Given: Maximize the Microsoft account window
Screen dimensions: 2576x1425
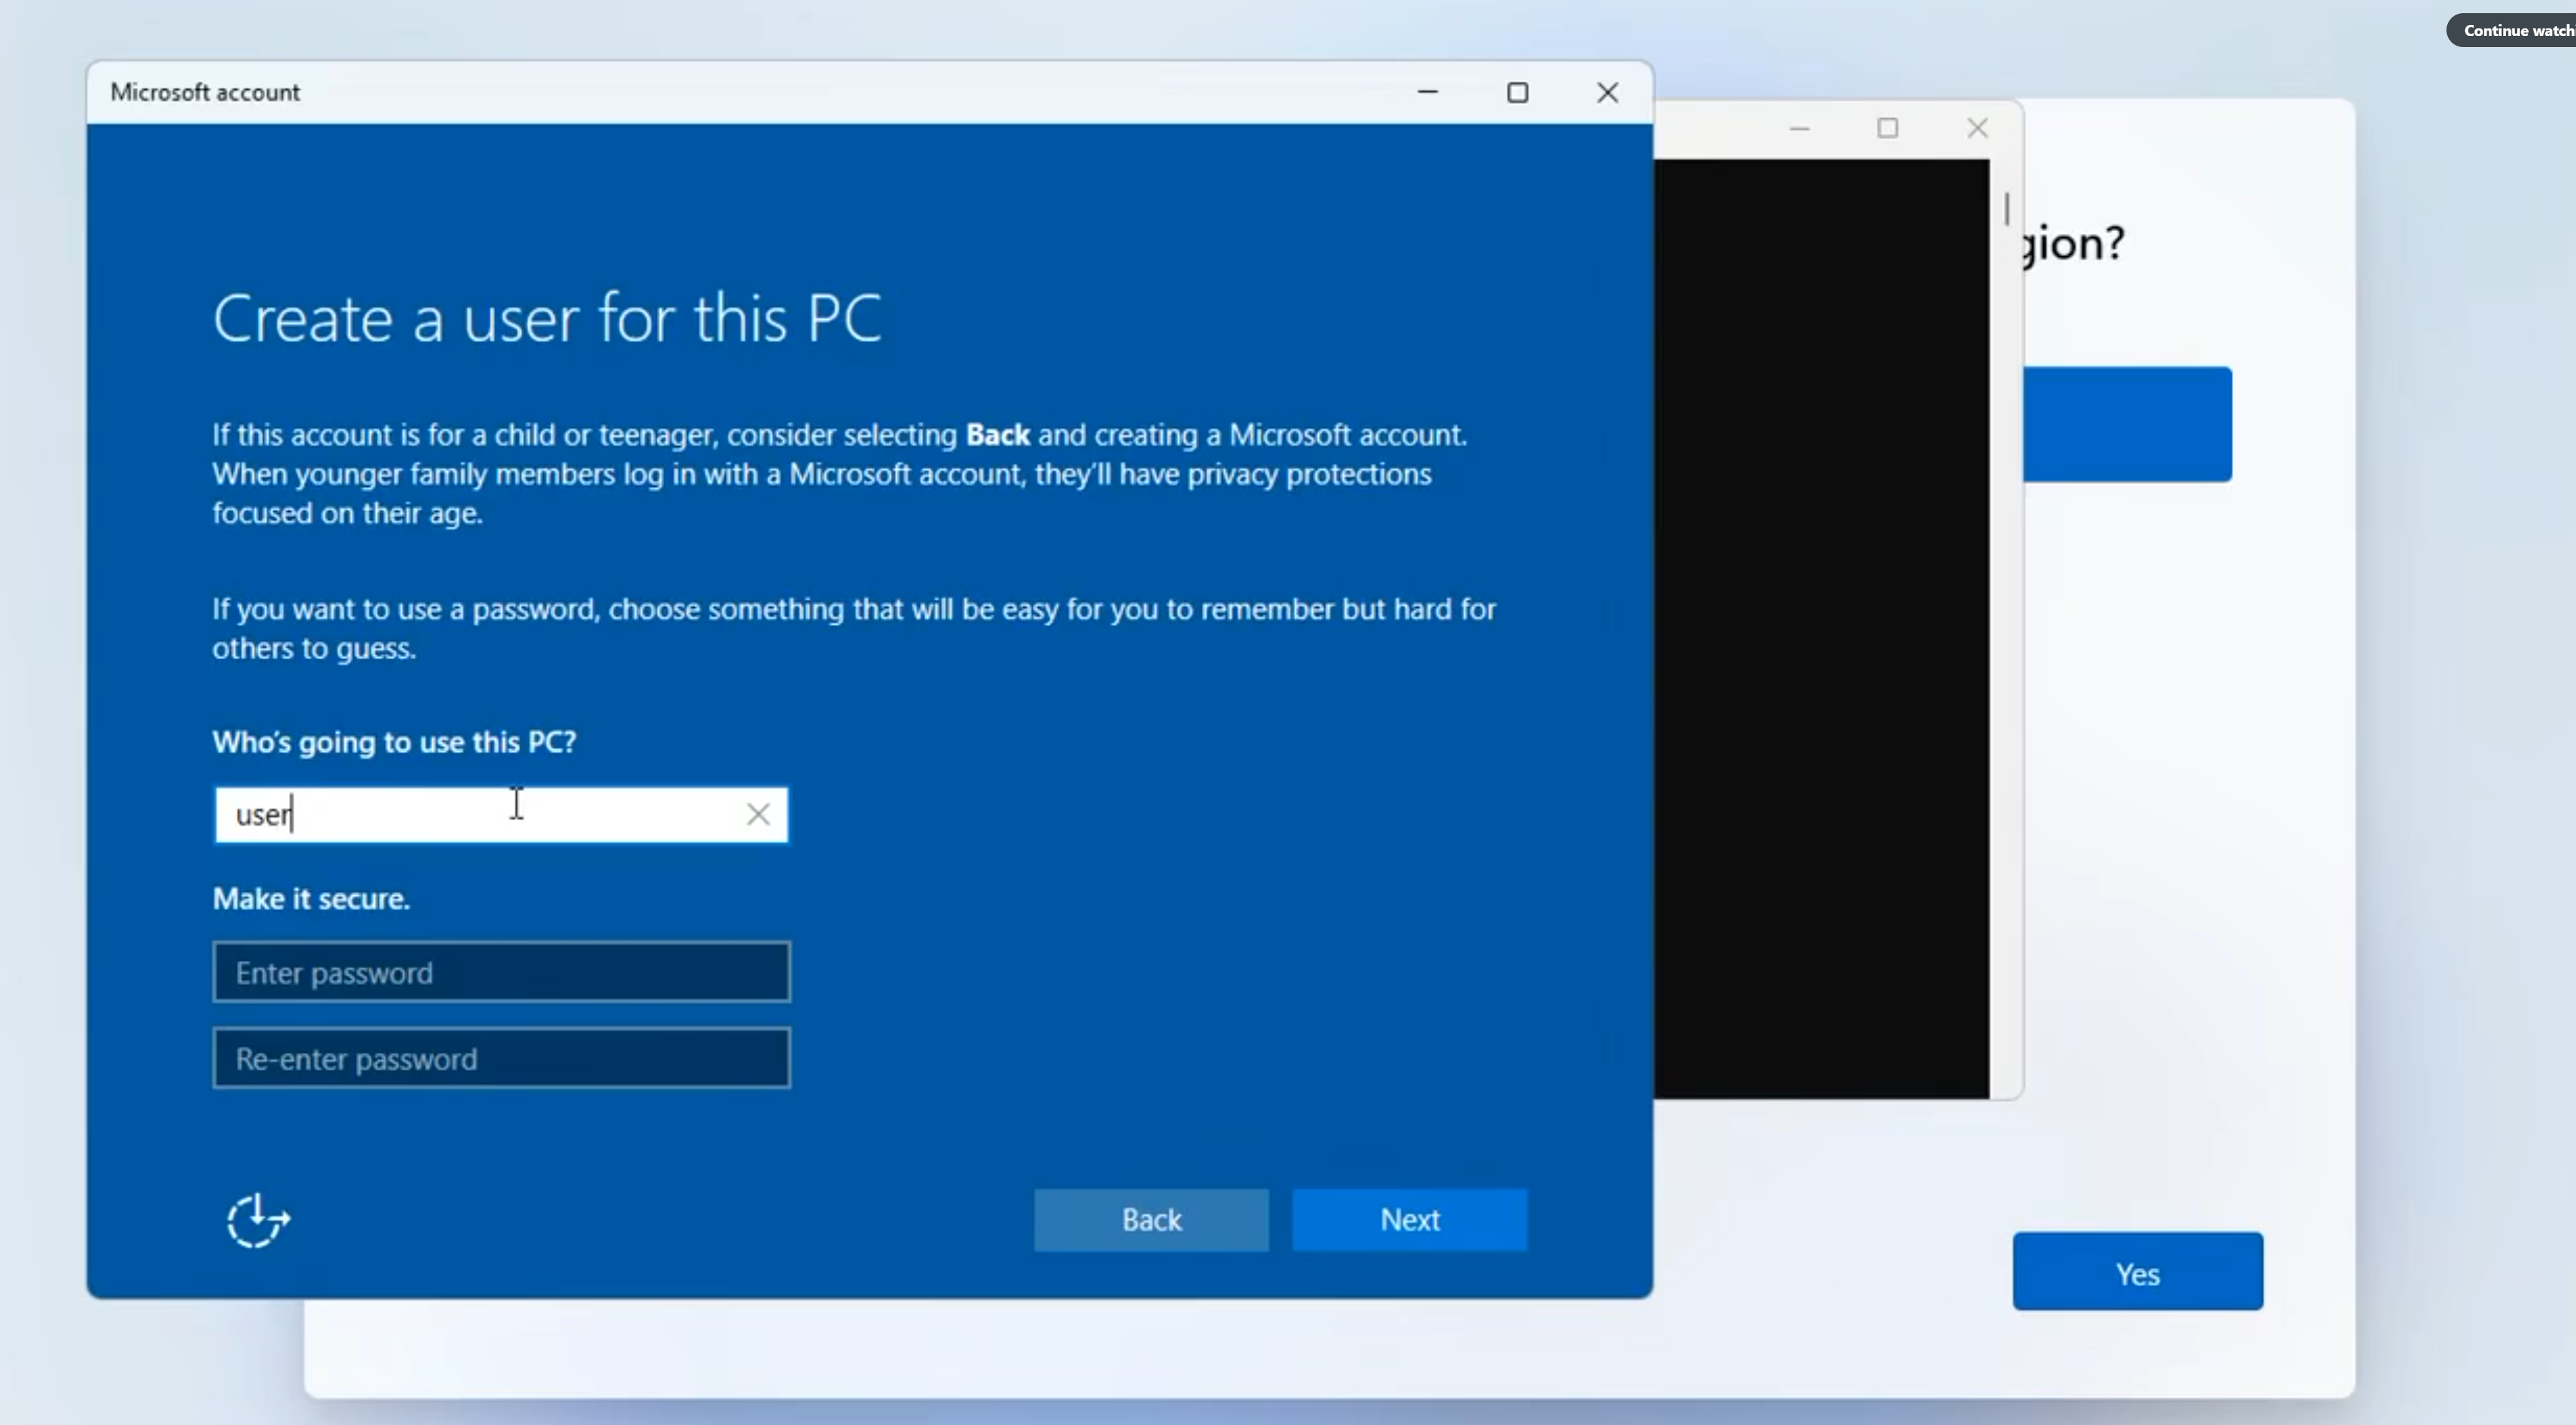Looking at the screenshot, I should tap(1517, 92).
